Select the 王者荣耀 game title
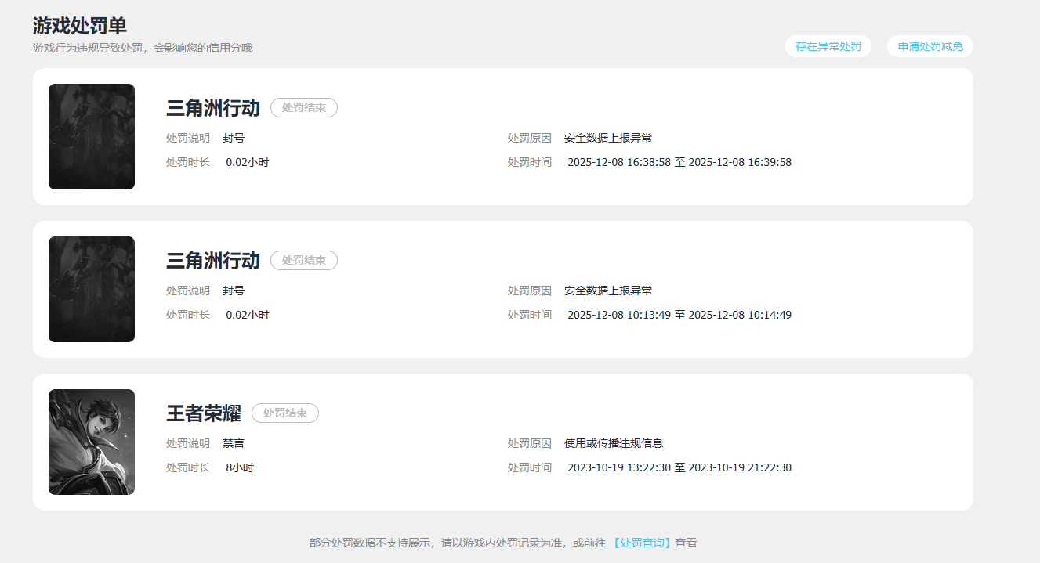Viewport: 1040px width, 563px height. 203,413
